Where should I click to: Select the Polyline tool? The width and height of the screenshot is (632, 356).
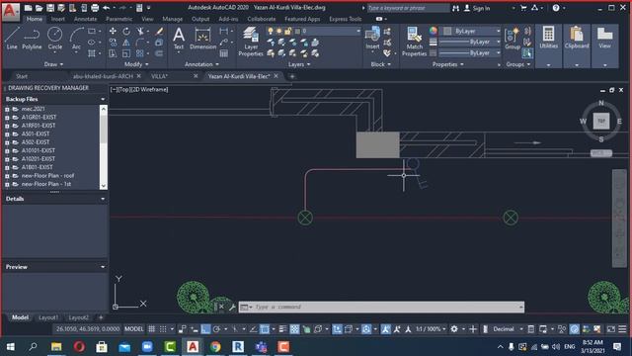point(32,39)
